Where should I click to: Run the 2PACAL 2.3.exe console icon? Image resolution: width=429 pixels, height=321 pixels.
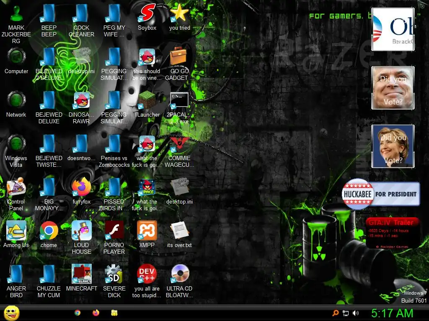pyautogui.click(x=179, y=100)
